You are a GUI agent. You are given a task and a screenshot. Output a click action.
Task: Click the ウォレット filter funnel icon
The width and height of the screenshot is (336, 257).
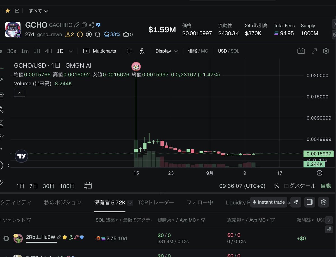[x=29, y=220]
